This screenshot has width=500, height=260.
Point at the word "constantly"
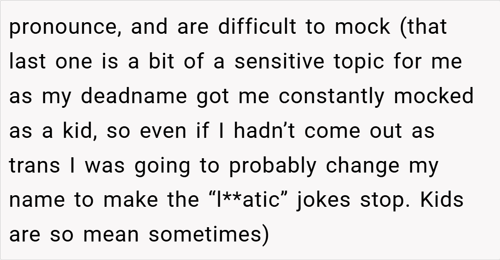pyautogui.click(x=332, y=96)
